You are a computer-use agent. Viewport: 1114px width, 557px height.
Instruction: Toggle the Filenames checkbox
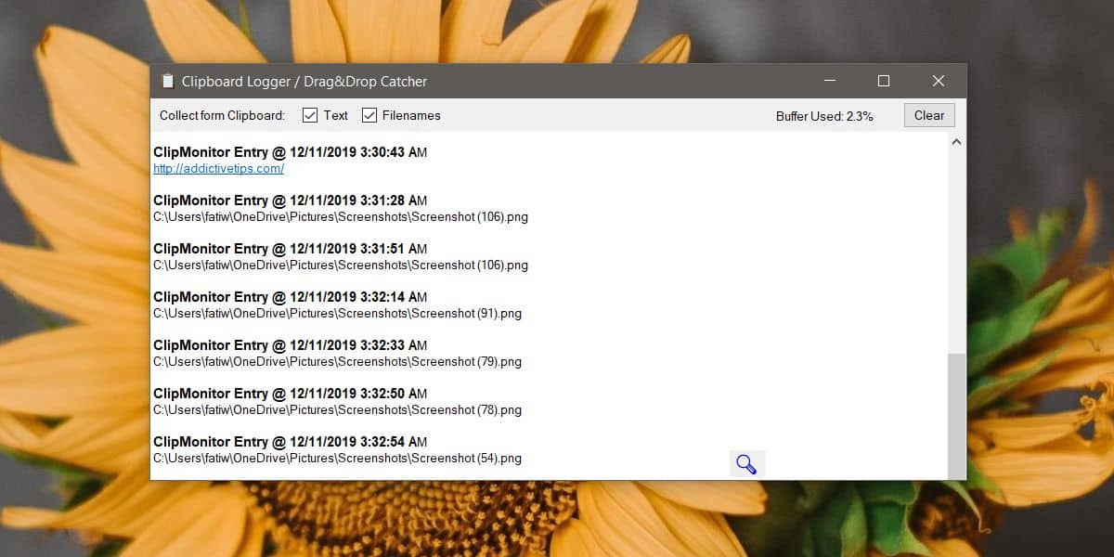click(x=369, y=115)
